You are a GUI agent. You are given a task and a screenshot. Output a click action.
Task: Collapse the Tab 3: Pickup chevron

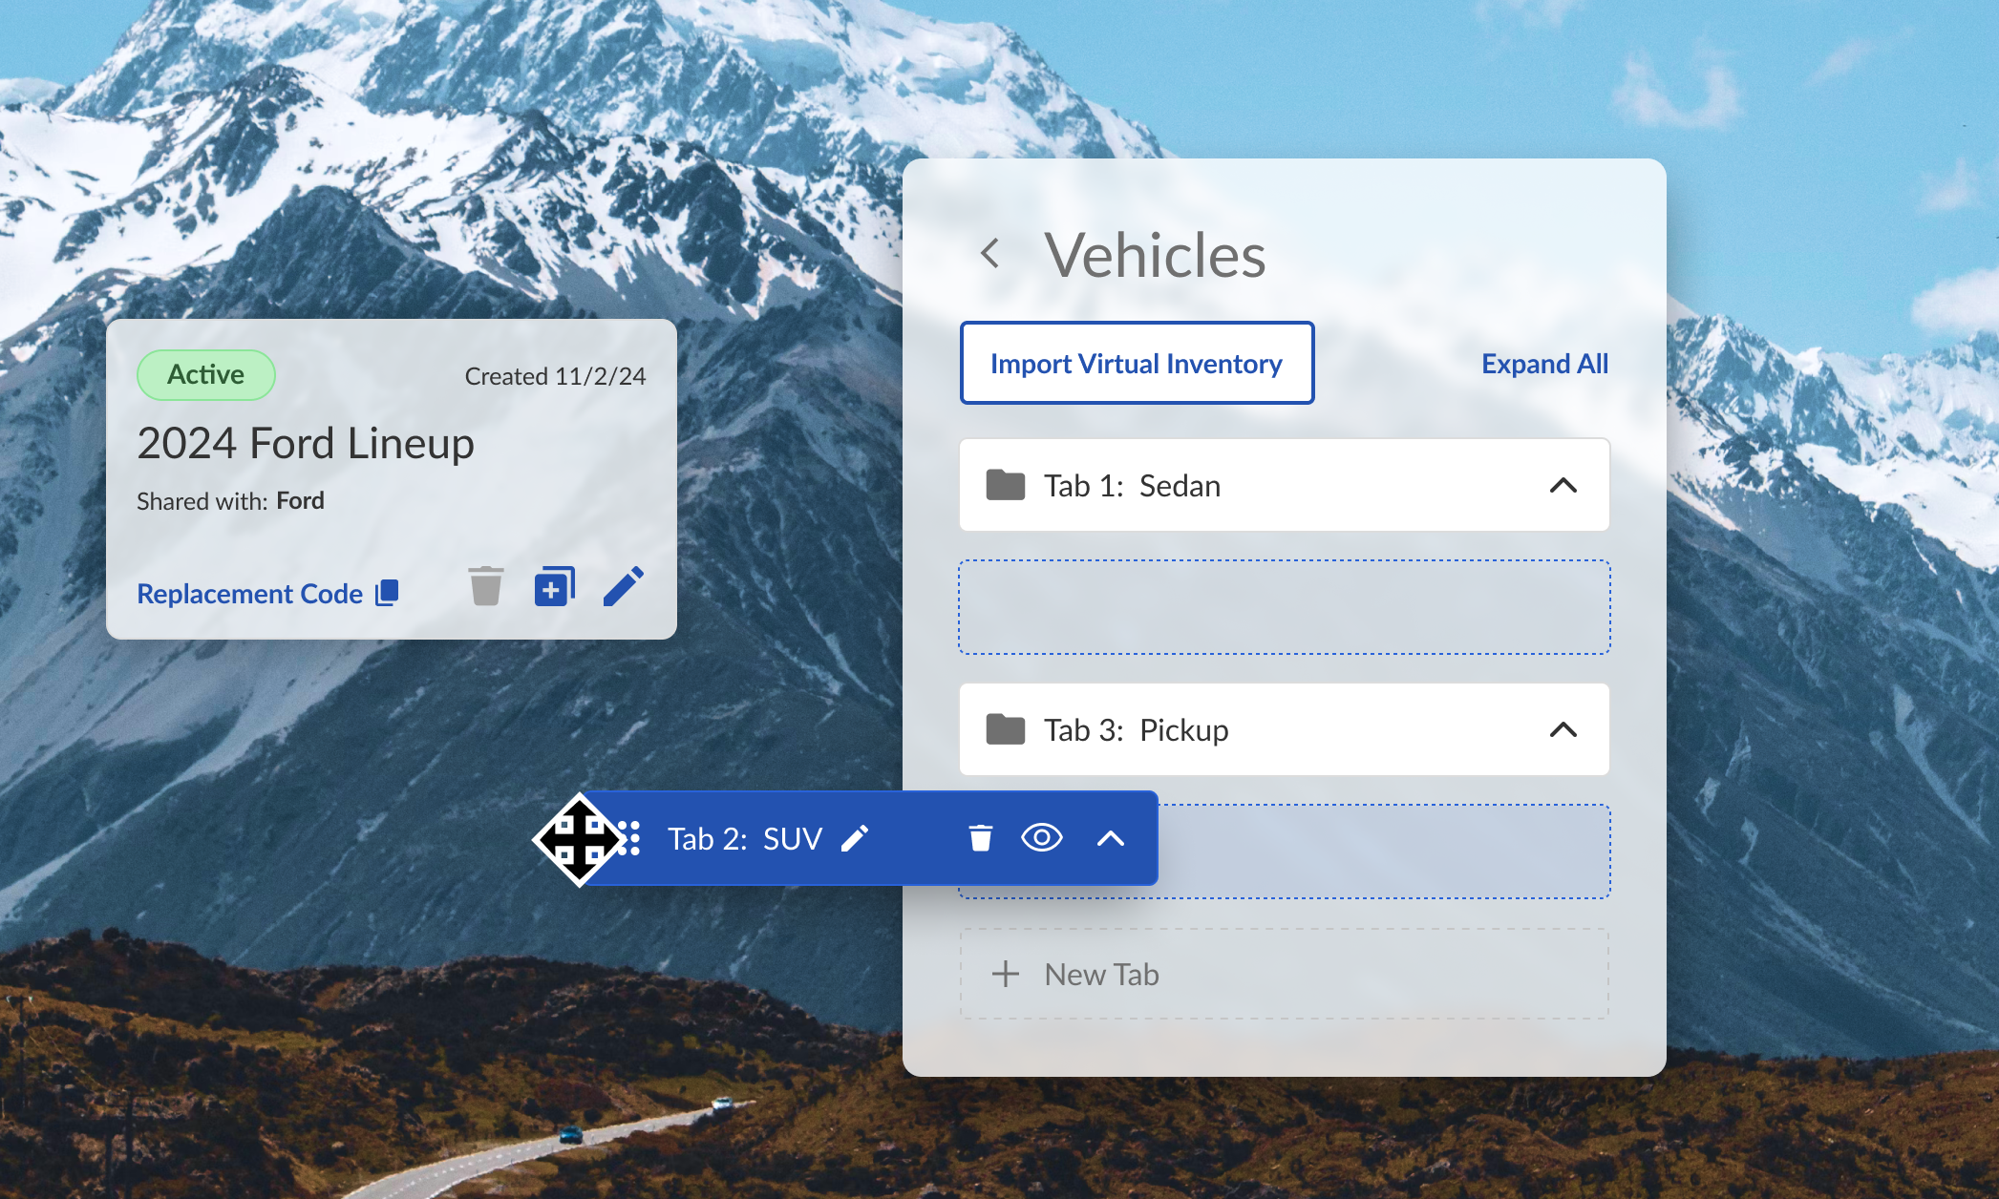(x=1563, y=729)
